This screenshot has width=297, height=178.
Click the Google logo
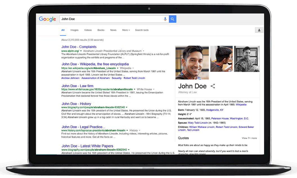(47, 19)
